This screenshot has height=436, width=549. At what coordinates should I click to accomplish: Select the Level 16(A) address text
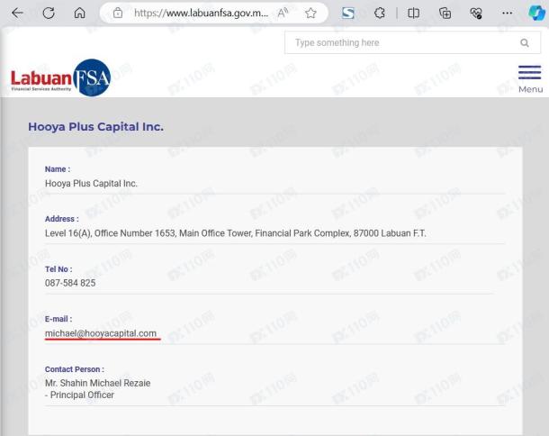pos(235,233)
